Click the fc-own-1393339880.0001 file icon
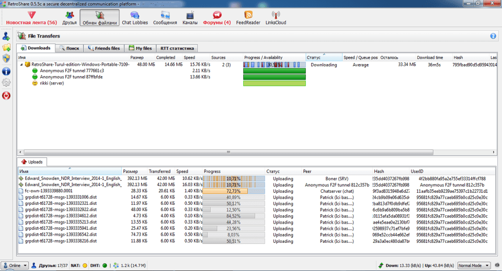This screenshot has height=271, width=502. 21,191
